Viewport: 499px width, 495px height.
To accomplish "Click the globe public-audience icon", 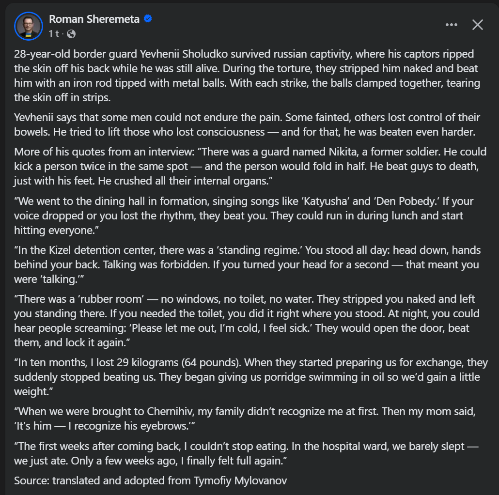I will pyautogui.click(x=71, y=34).
